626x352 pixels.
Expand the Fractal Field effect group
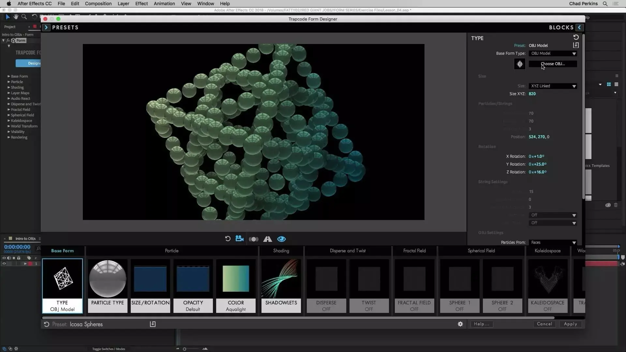click(9, 110)
